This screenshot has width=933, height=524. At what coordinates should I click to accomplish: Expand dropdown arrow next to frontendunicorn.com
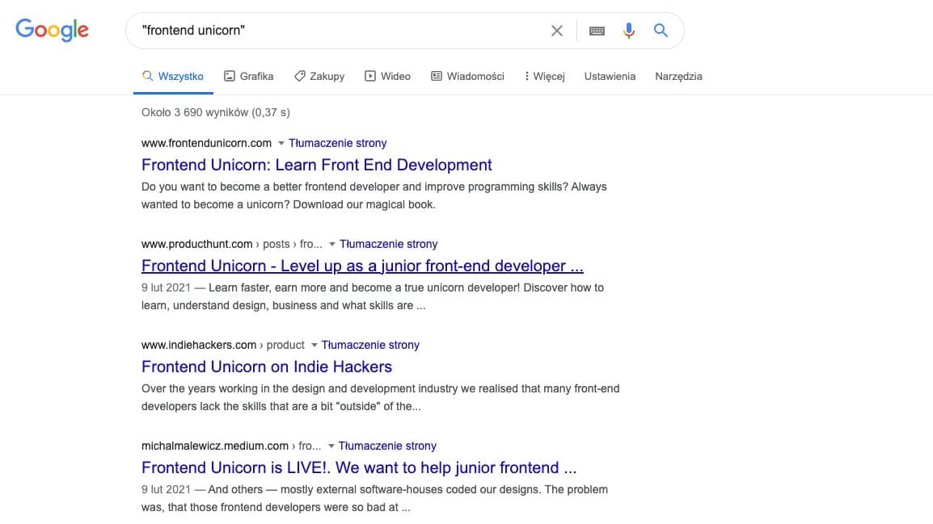281,143
